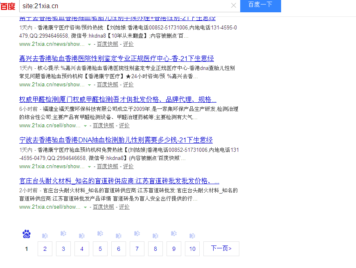This screenshot has height=268, width=356.
Task: Click the blue Baidu paw icon above page 1
Action: coord(26,234)
